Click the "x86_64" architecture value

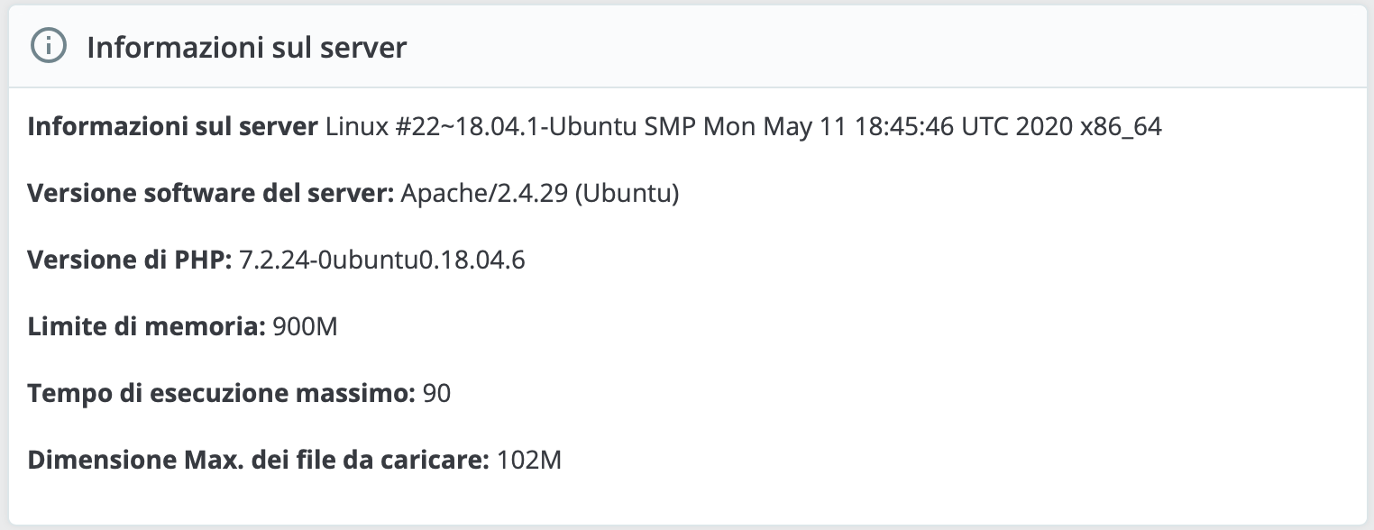point(1121,127)
